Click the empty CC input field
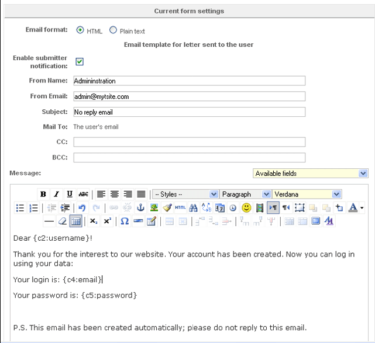Image resolution: width=375 pixels, height=343 pixels. (x=190, y=142)
